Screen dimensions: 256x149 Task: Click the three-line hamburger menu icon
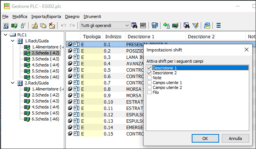(x=218, y=26)
